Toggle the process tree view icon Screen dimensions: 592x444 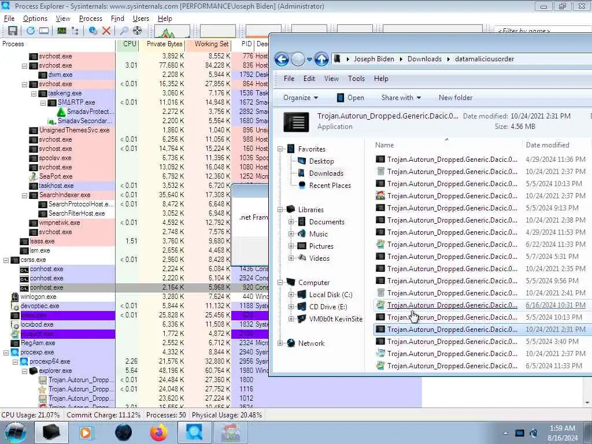tap(75, 31)
